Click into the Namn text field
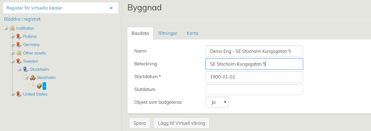Image resolution: width=371 pixels, height=131 pixels. point(254,51)
